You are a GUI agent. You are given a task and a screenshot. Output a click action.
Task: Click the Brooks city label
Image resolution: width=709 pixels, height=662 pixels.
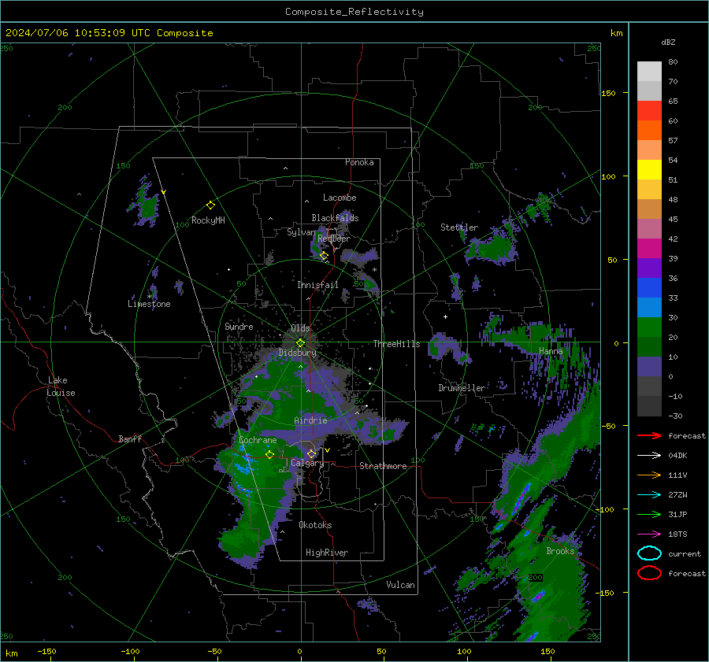click(x=560, y=551)
